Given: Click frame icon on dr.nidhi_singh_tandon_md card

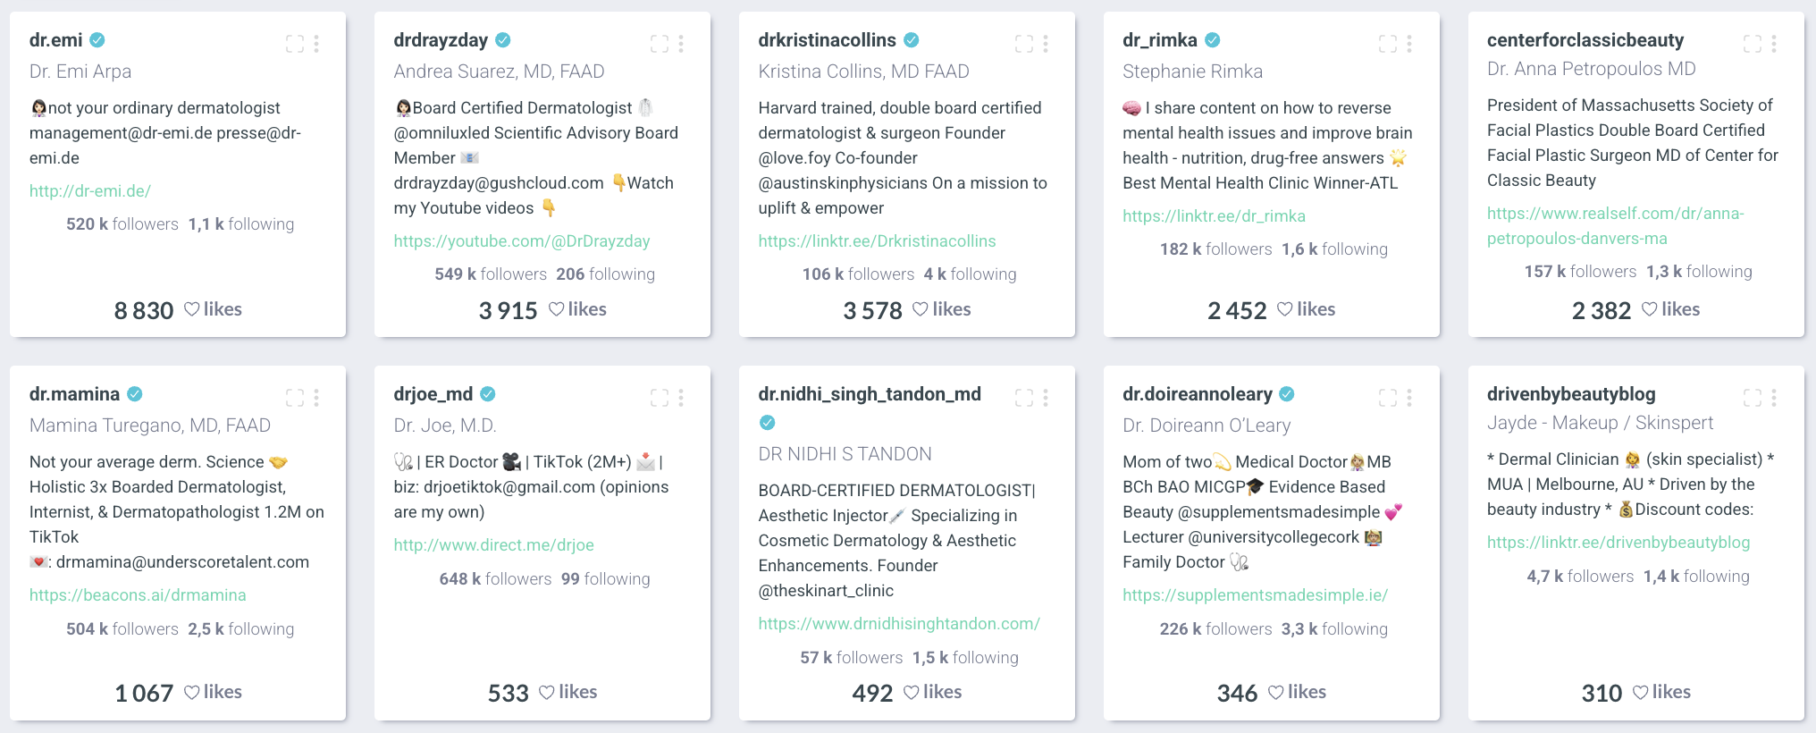Looking at the screenshot, I should (1024, 398).
